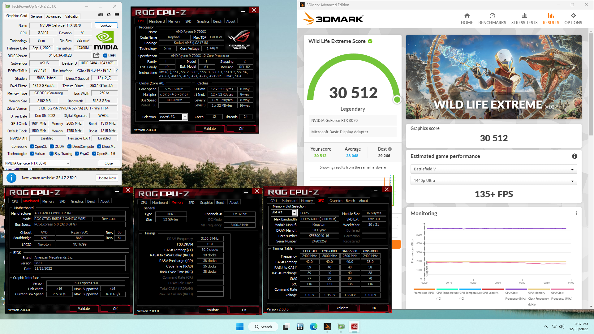Toggle the DirectML checkbox

click(99, 147)
